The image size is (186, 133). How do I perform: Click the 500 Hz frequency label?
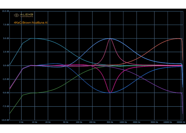point(110,122)
